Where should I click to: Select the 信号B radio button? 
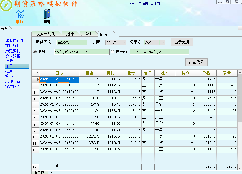[x=113, y=52]
